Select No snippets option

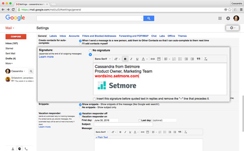[80, 108]
